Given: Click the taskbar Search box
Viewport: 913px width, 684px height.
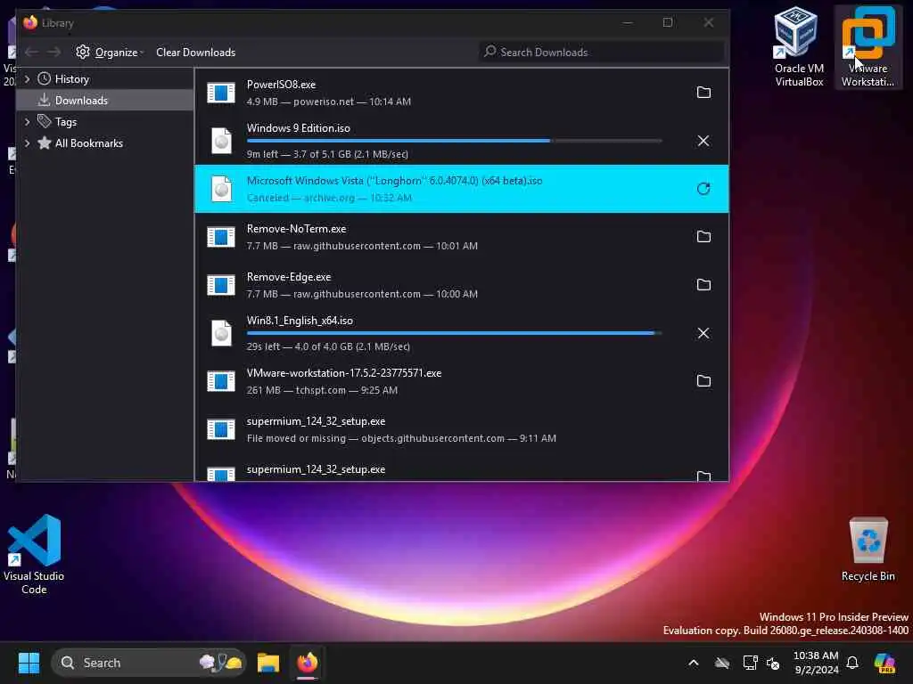Looking at the screenshot, I should [x=149, y=663].
